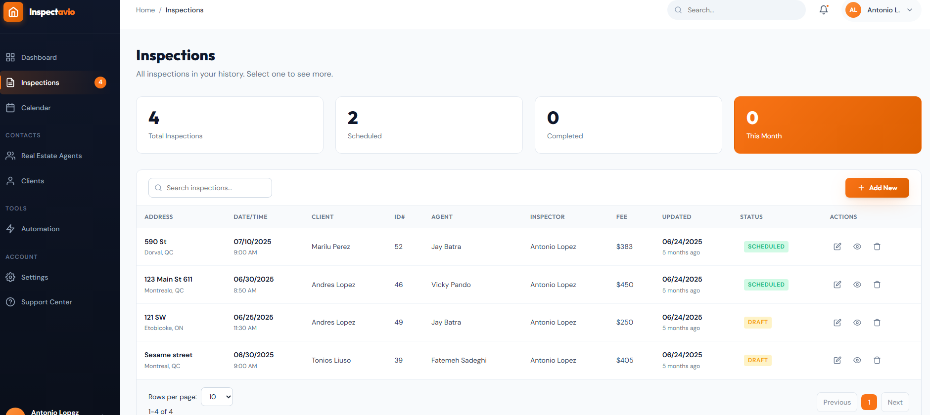
Task: Click client Tonios Liuso
Action: click(331, 360)
